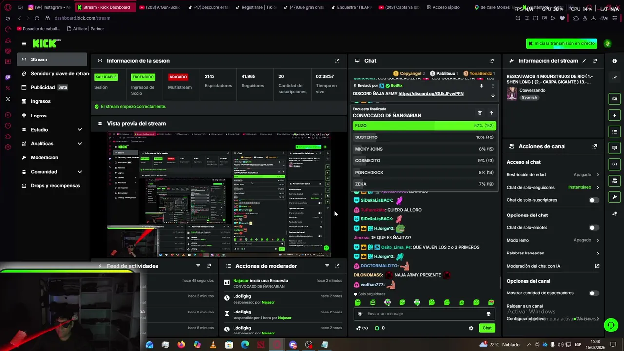Open Configurar objetivos chevron
The height and width of the screenshot is (351, 624).
point(598,319)
